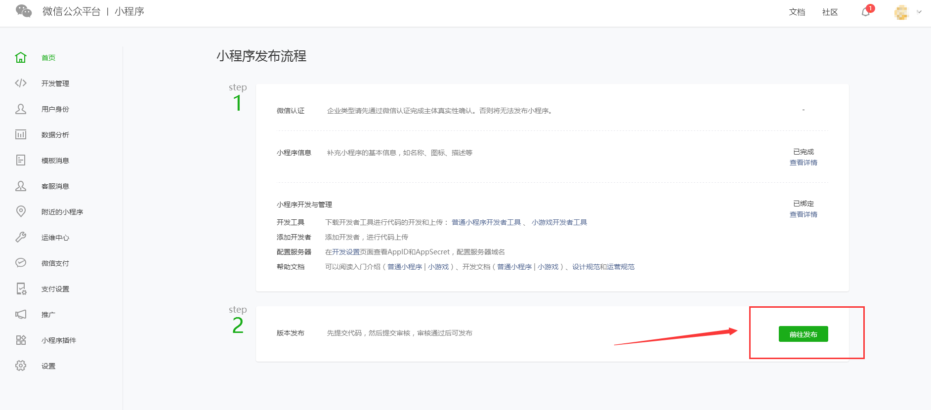Go to 用户身份 in sidebar
This screenshot has height=410, width=931.
pos(55,109)
